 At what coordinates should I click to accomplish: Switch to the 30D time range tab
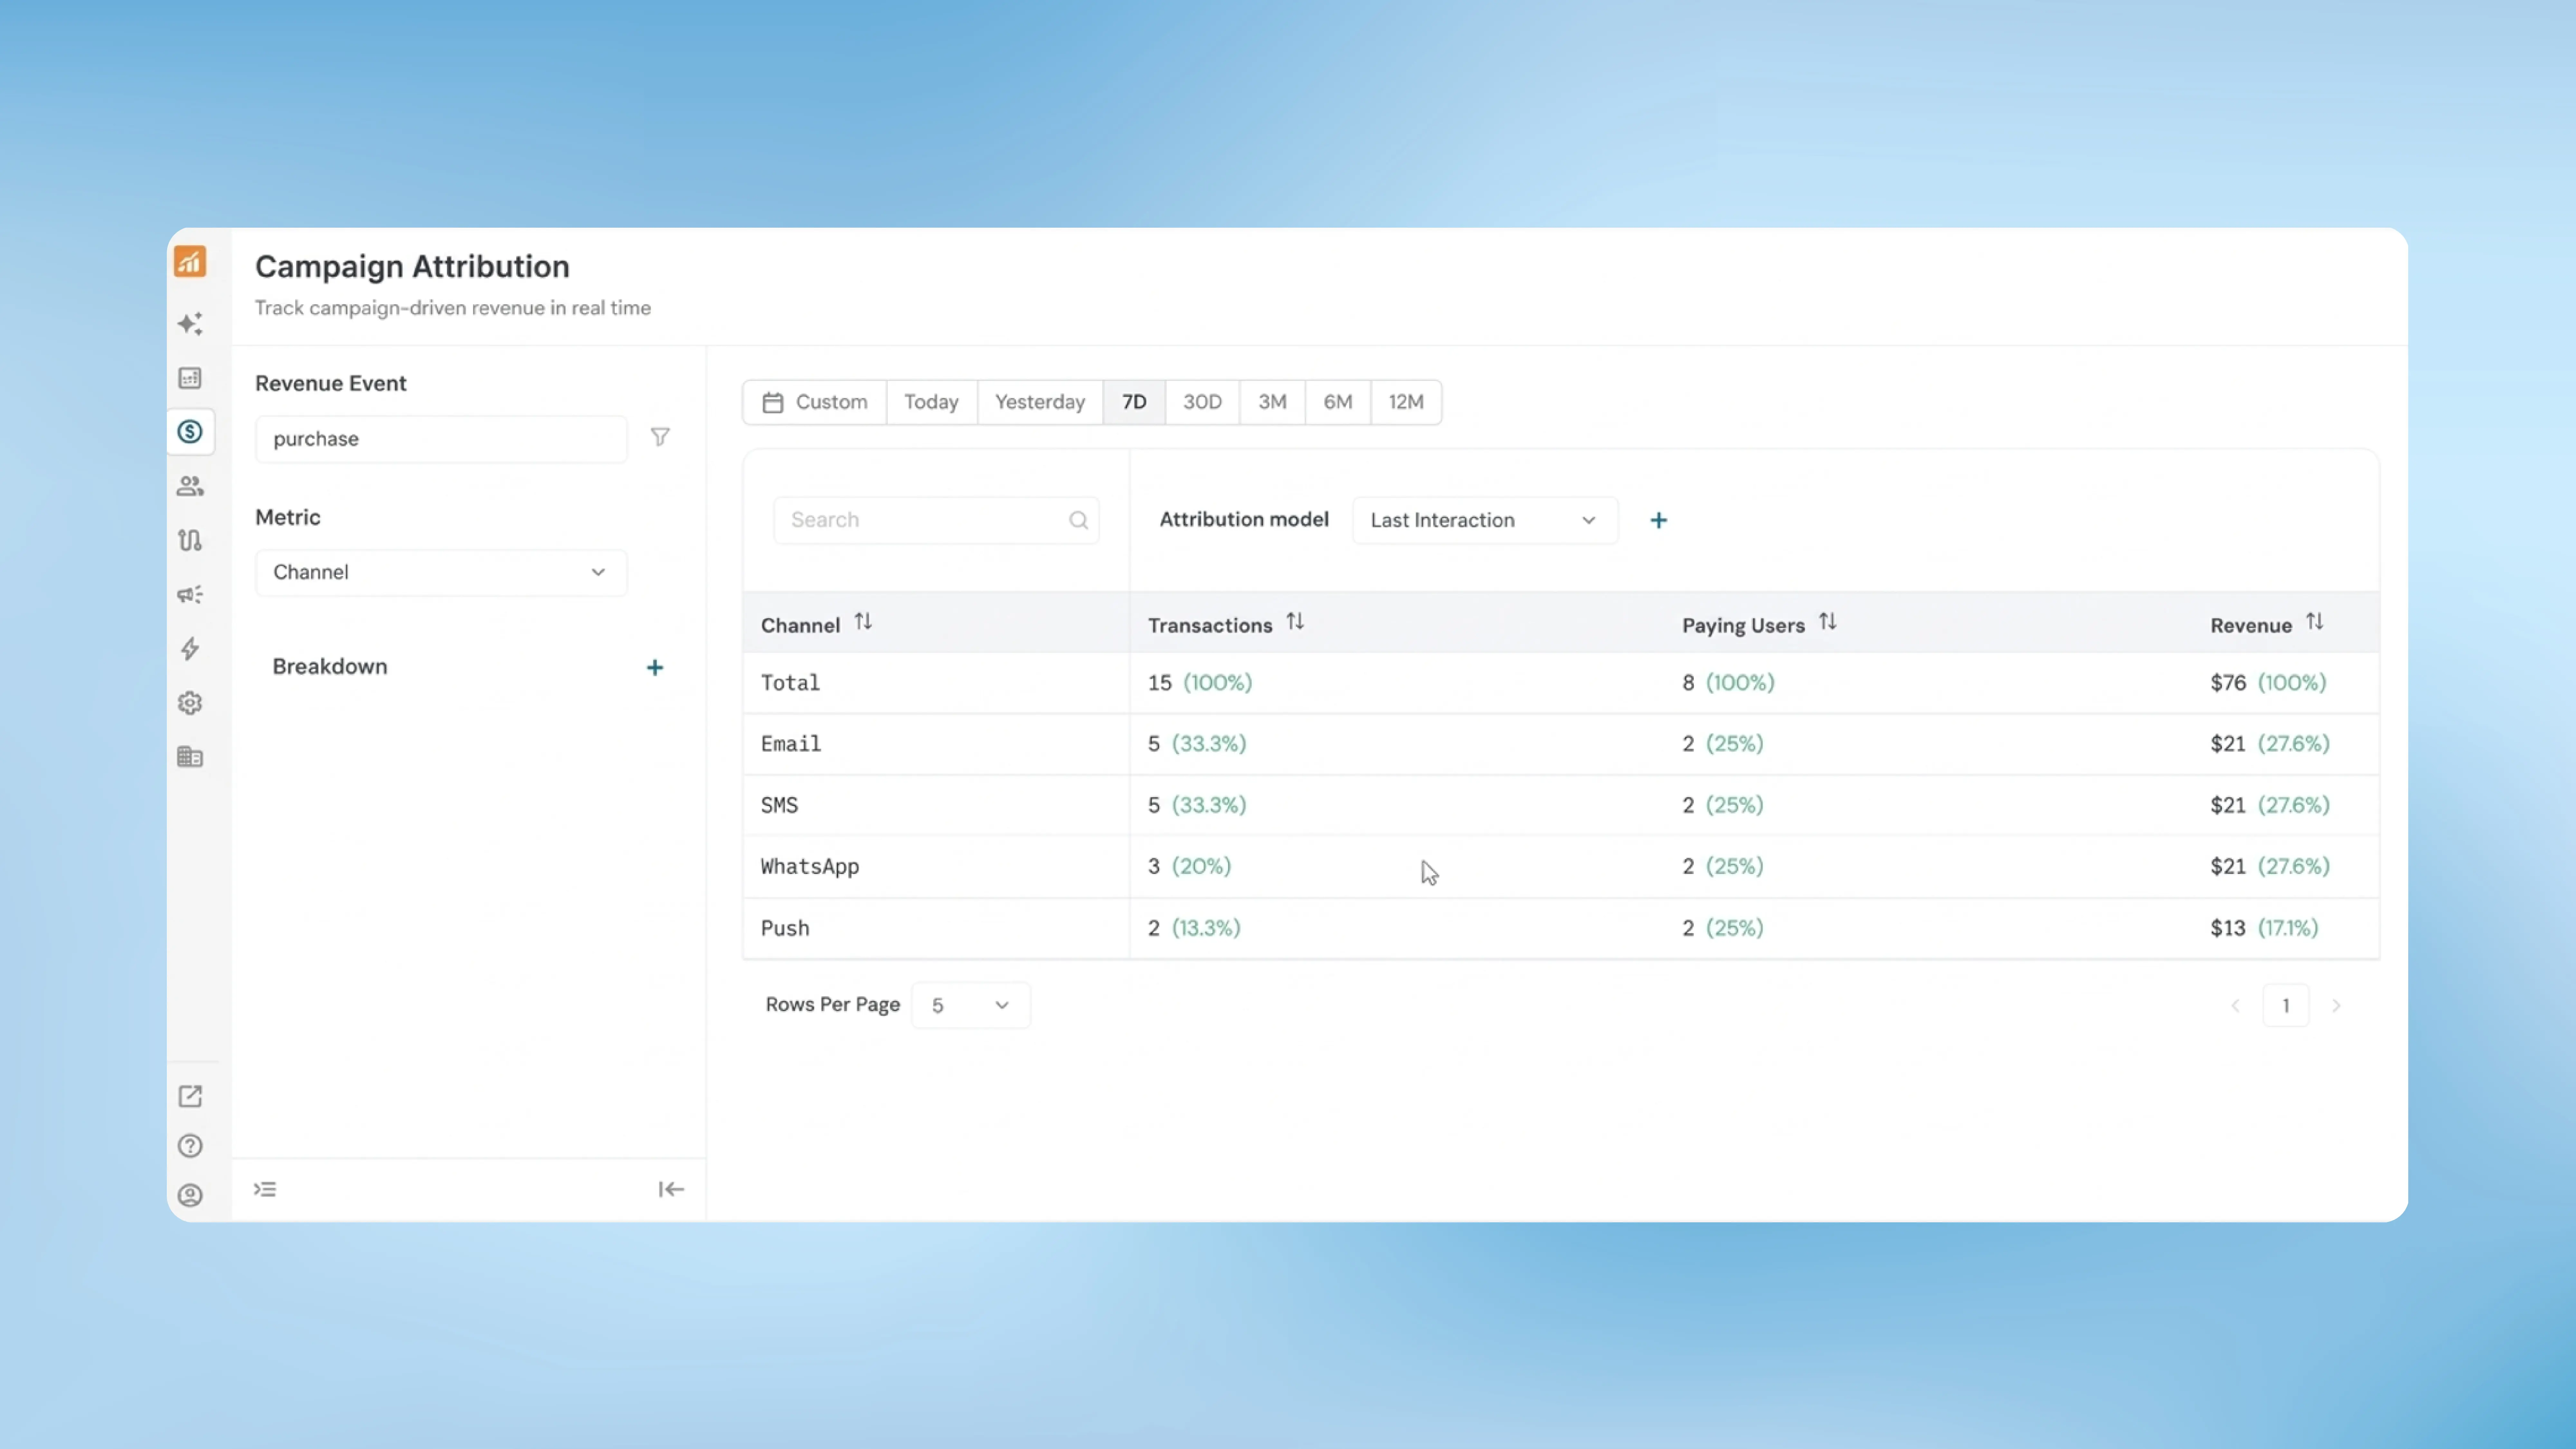pos(1201,401)
